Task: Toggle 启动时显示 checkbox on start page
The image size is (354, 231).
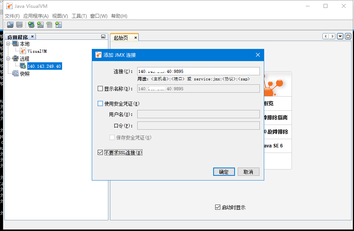Action: 218,207
